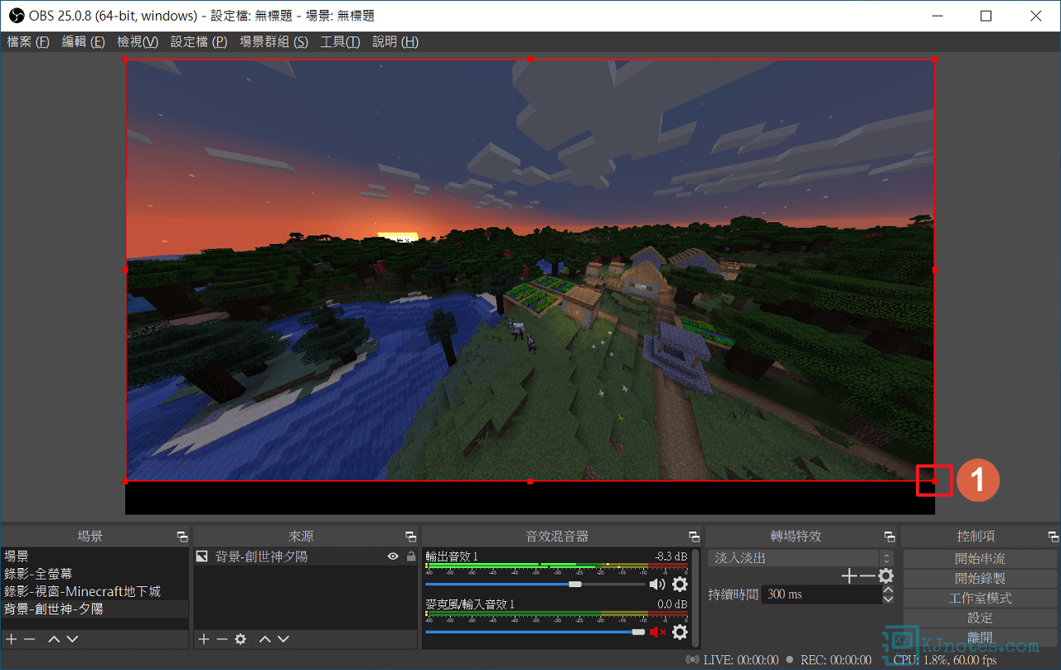
Task: Open the 編輯 (E) menu
Action: [x=84, y=41]
